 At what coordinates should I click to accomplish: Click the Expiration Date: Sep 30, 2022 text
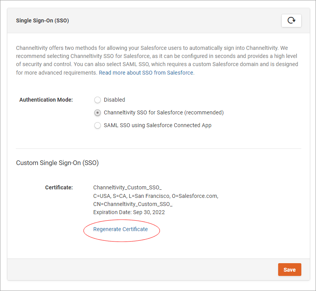coord(129,212)
